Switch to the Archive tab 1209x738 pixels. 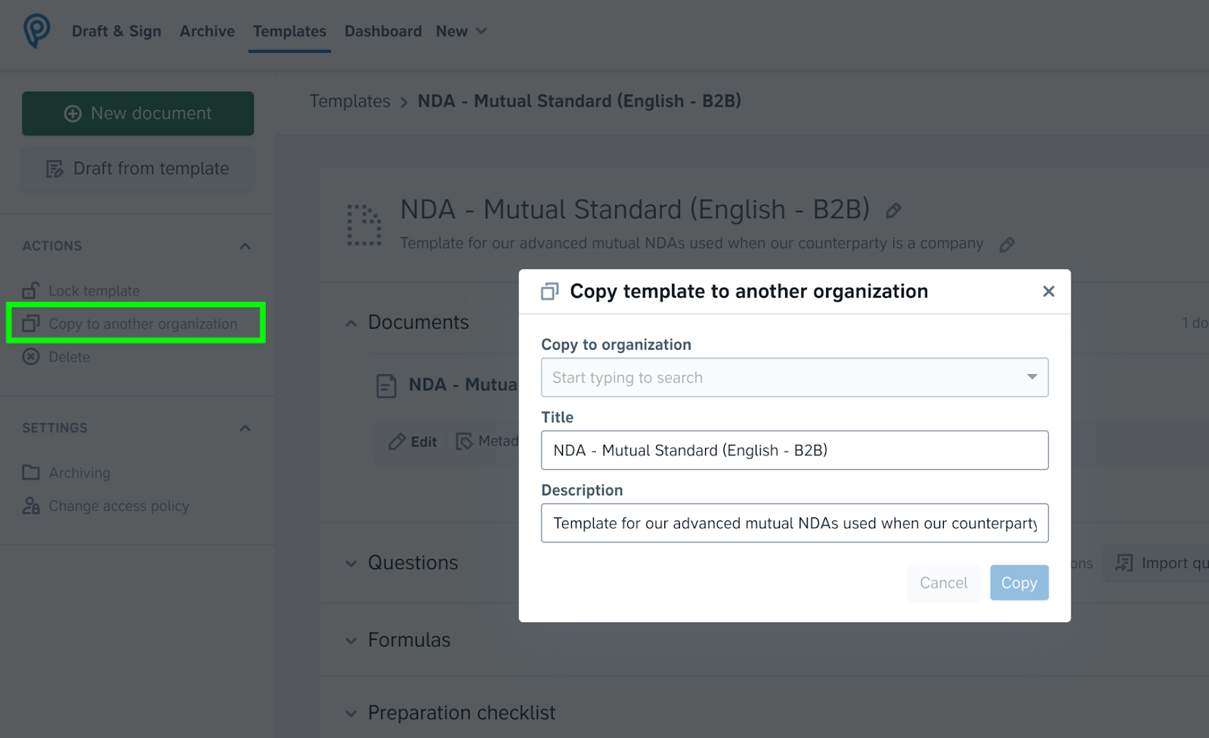(x=207, y=31)
